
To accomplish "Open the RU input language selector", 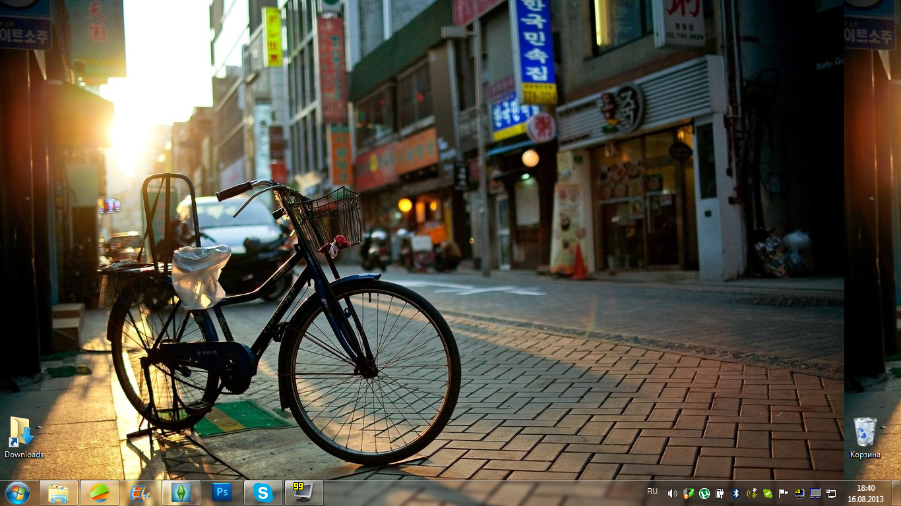I will coord(652,492).
